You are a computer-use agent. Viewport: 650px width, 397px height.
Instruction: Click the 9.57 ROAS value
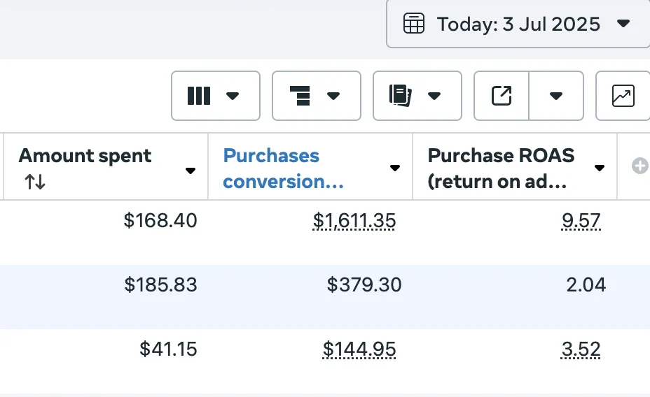[581, 222]
